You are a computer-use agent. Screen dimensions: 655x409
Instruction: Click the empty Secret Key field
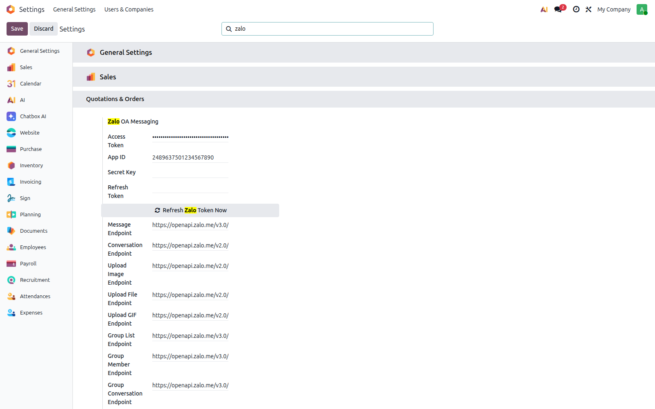tap(190, 173)
